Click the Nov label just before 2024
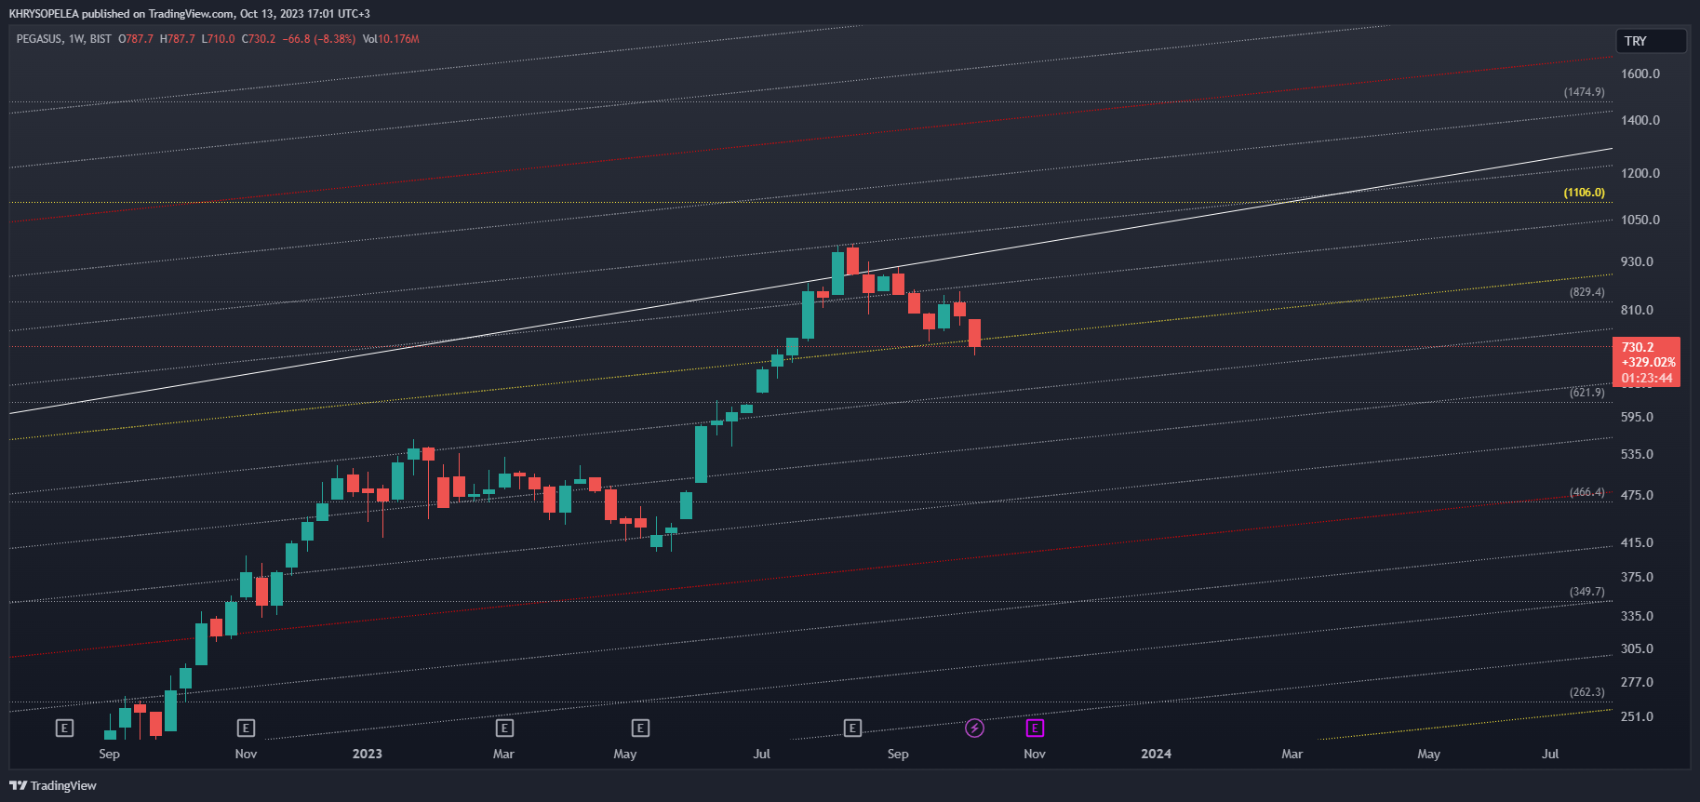Viewport: 1700px width, 802px height. pyautogui.click(x=1035, y=754)
